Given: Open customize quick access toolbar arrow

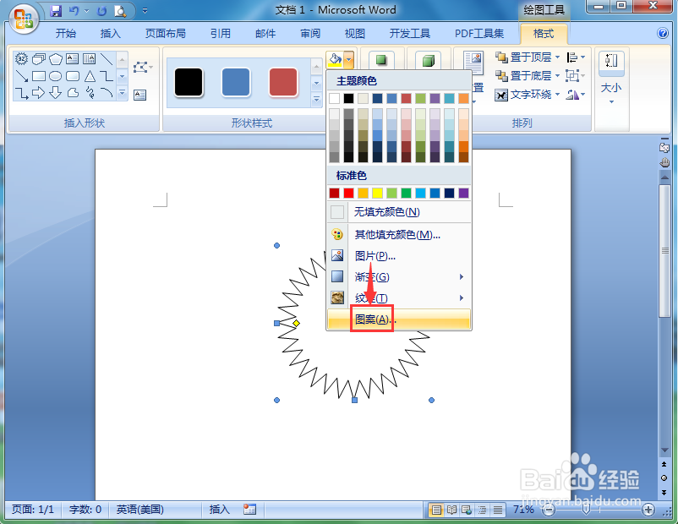Looking at the screenshot, I should [145, 11].
